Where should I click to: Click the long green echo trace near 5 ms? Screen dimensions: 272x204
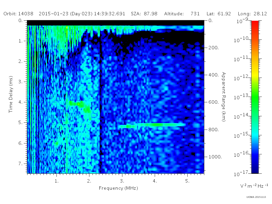[152, 125]
